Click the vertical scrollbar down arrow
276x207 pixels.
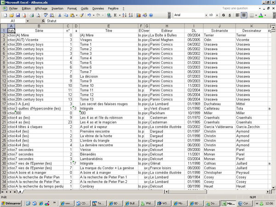tap(273, 188)
